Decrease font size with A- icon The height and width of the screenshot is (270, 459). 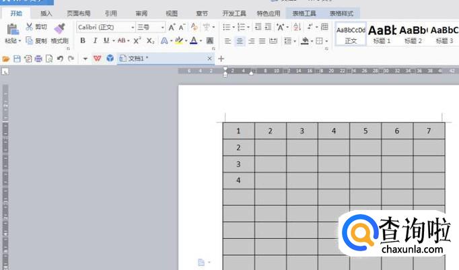pyautogui.click(x=182, y=27)
